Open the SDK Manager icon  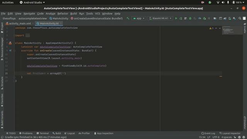[x=234, y=19]
